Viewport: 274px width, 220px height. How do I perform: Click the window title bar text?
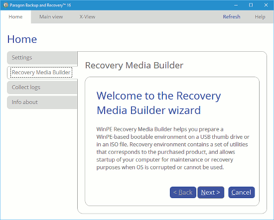40,5
